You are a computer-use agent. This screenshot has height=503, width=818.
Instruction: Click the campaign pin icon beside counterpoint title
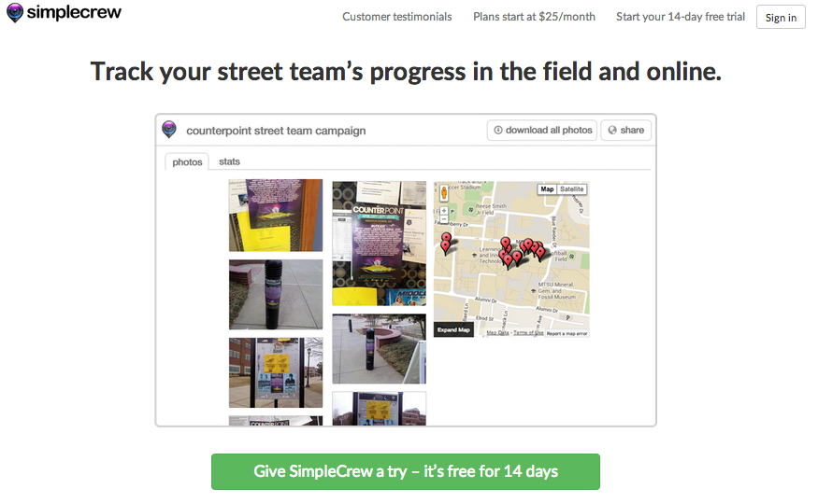[x=169, y=129]
